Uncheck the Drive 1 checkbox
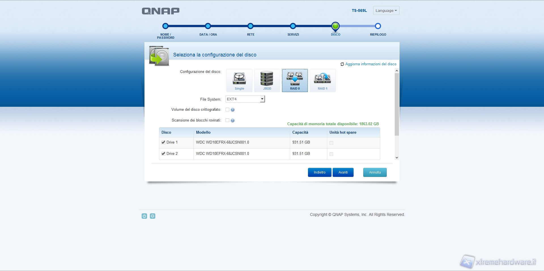The height and width of the screenshot is (271, 544). coord(163,142)
